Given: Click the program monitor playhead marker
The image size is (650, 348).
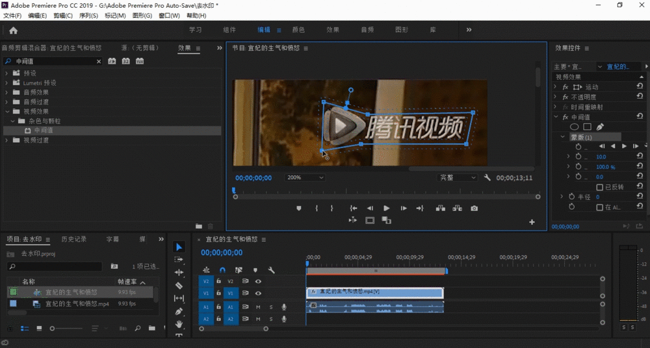Looking at the screenshot, I should (x=234, y=190).
